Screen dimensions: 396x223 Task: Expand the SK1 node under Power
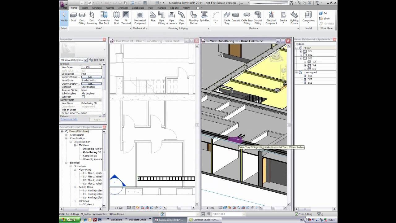click(x=301, y=51)
